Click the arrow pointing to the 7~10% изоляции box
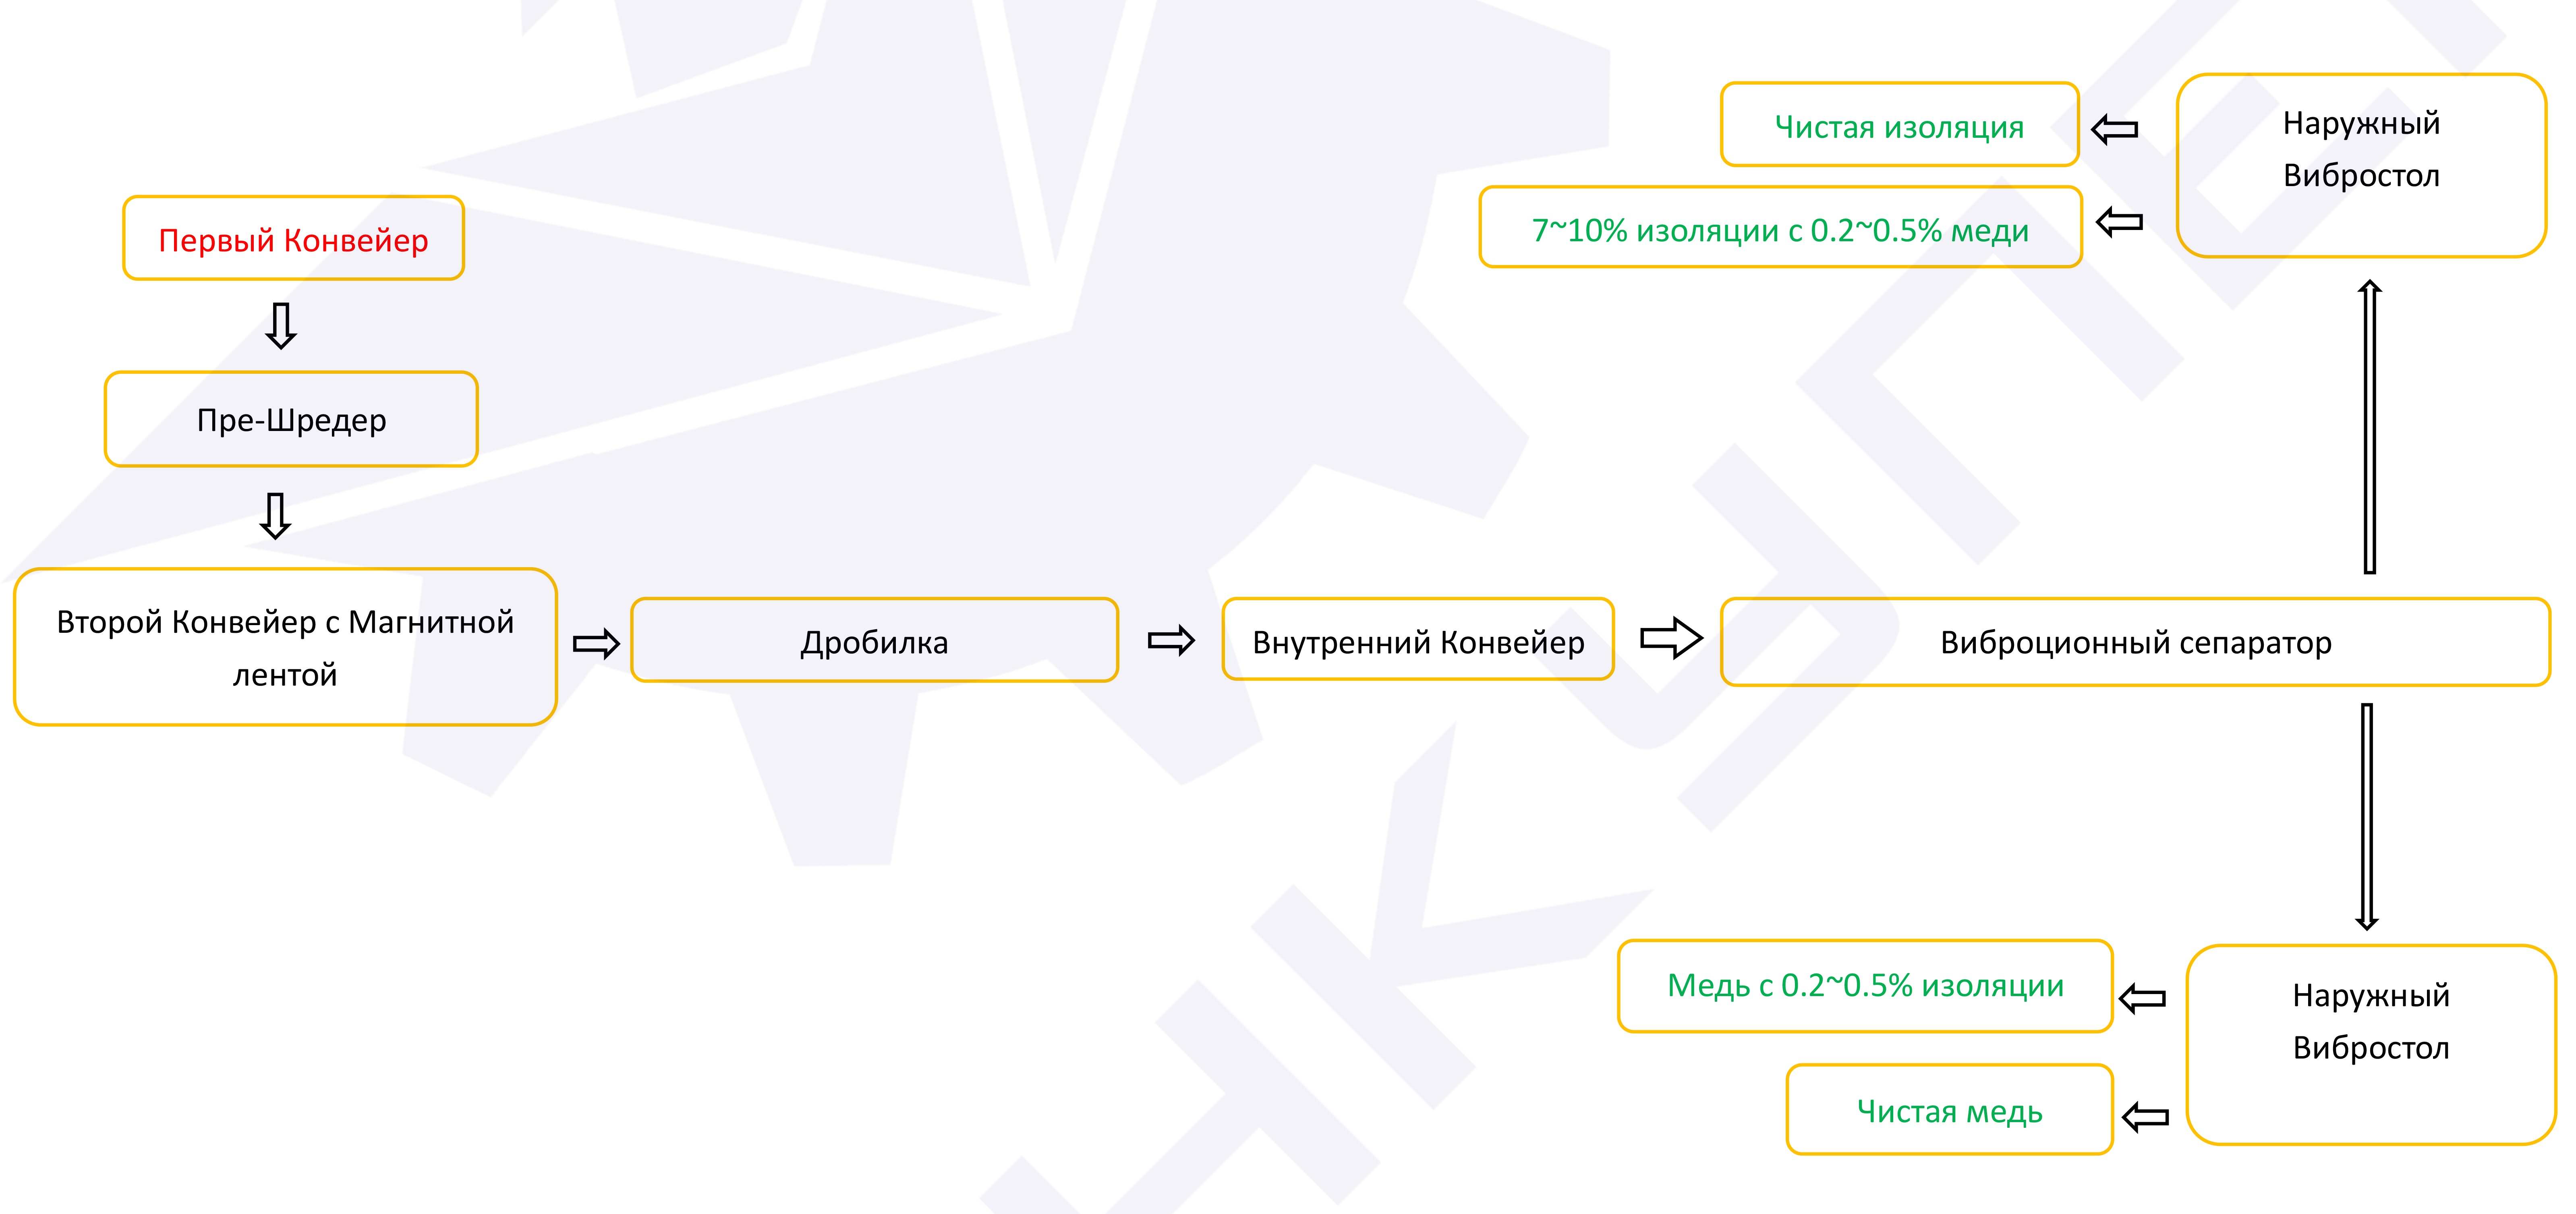The width and height of the screenshot is (2576, 1214). pos(2118,222)
